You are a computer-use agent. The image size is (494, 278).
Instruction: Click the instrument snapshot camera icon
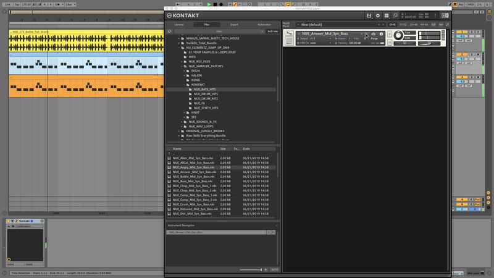coord(374,34)
